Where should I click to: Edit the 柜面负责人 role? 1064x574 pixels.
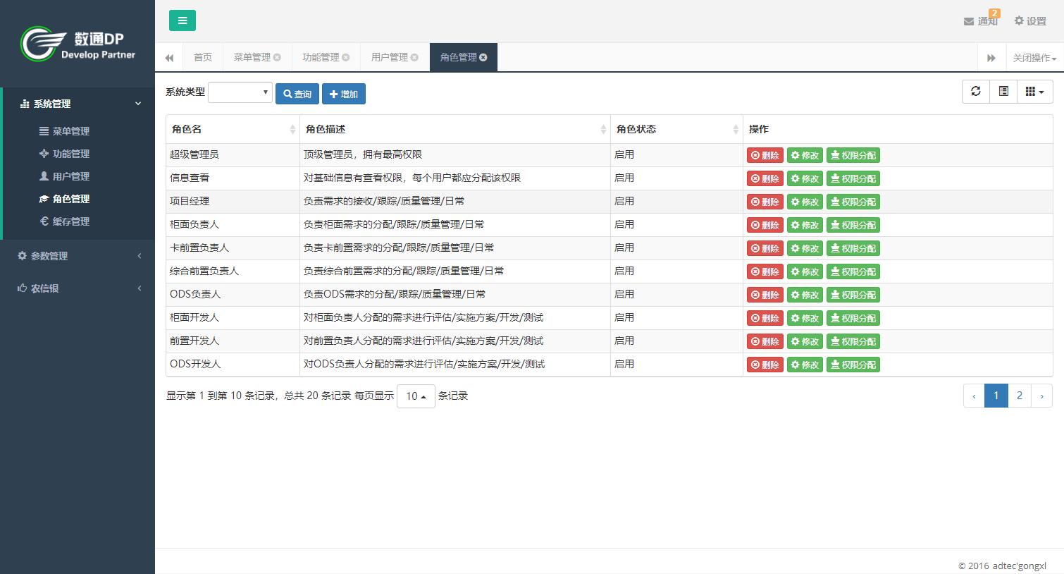coord(805,225)
